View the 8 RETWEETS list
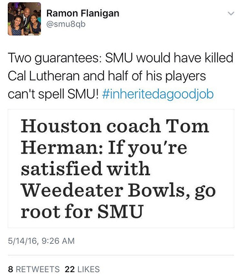Image resolution: width=242 pixels, height=277 pixels. [x=34, y=269]
